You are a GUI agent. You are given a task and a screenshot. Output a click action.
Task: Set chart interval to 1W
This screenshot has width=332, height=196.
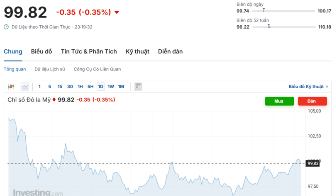[x=111, y=87]
